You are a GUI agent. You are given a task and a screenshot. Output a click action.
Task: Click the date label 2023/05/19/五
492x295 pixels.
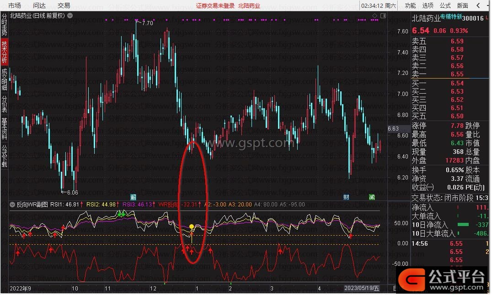362,288
